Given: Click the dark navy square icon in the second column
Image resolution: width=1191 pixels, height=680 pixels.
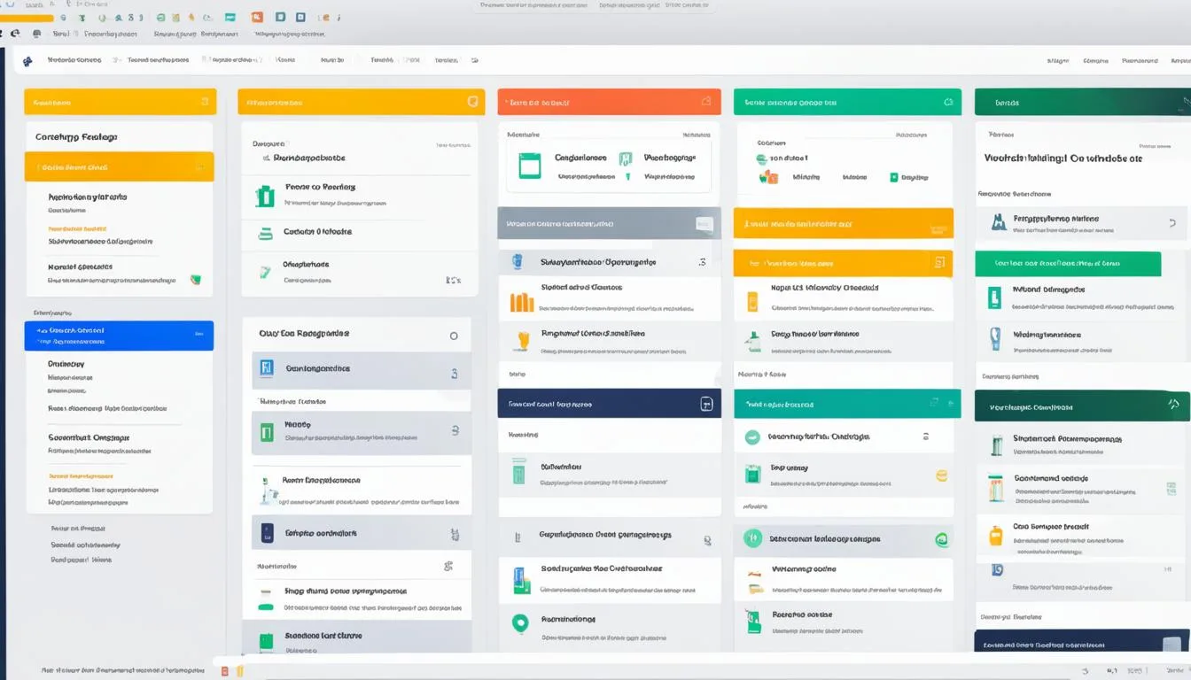Looking at the screenshot, I should pos(267,533).
